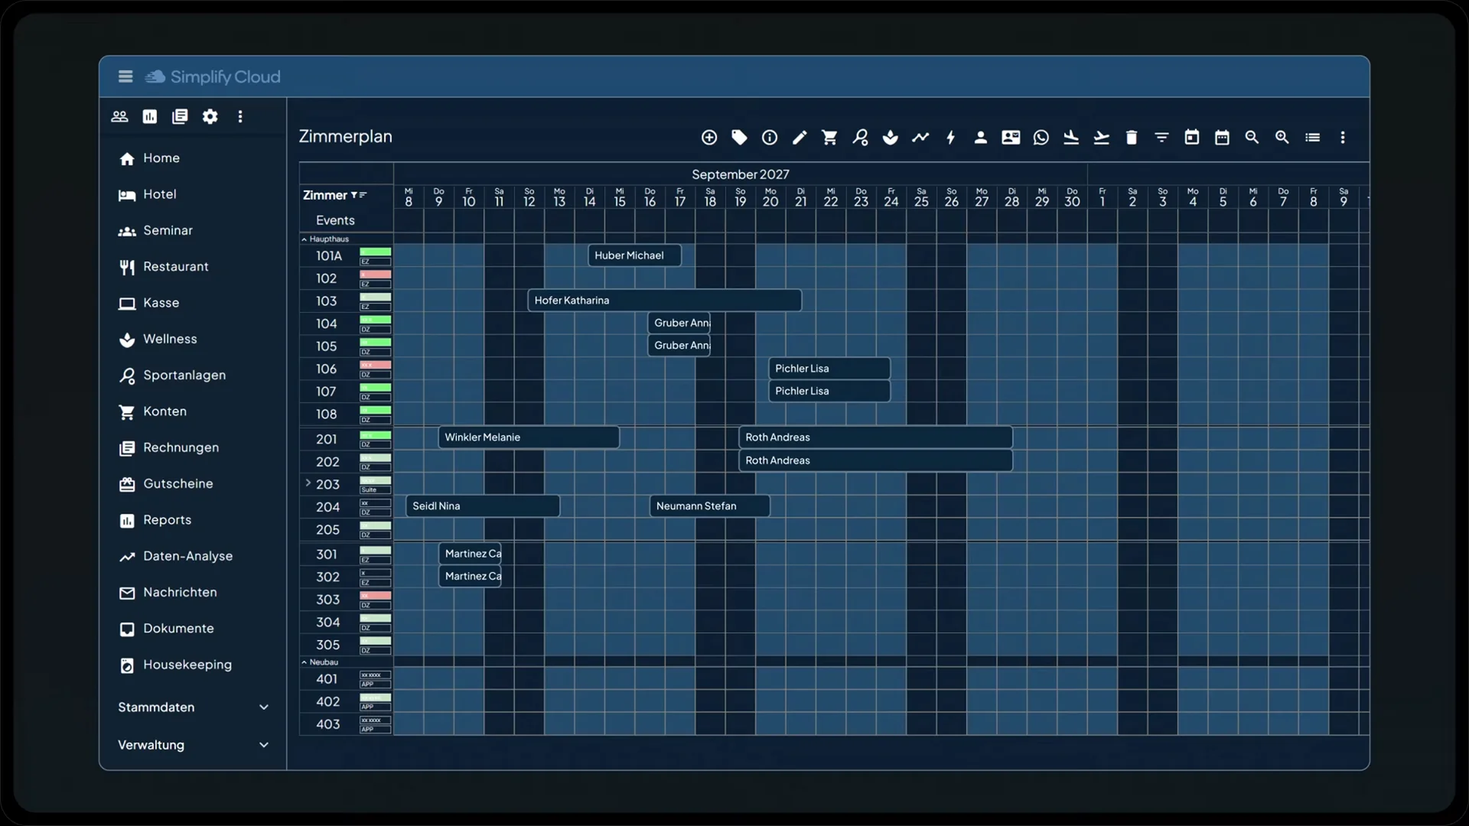Toggle the list view icon in toolbar
The width and height of the screenshot is (1469, 826).
1313,138
